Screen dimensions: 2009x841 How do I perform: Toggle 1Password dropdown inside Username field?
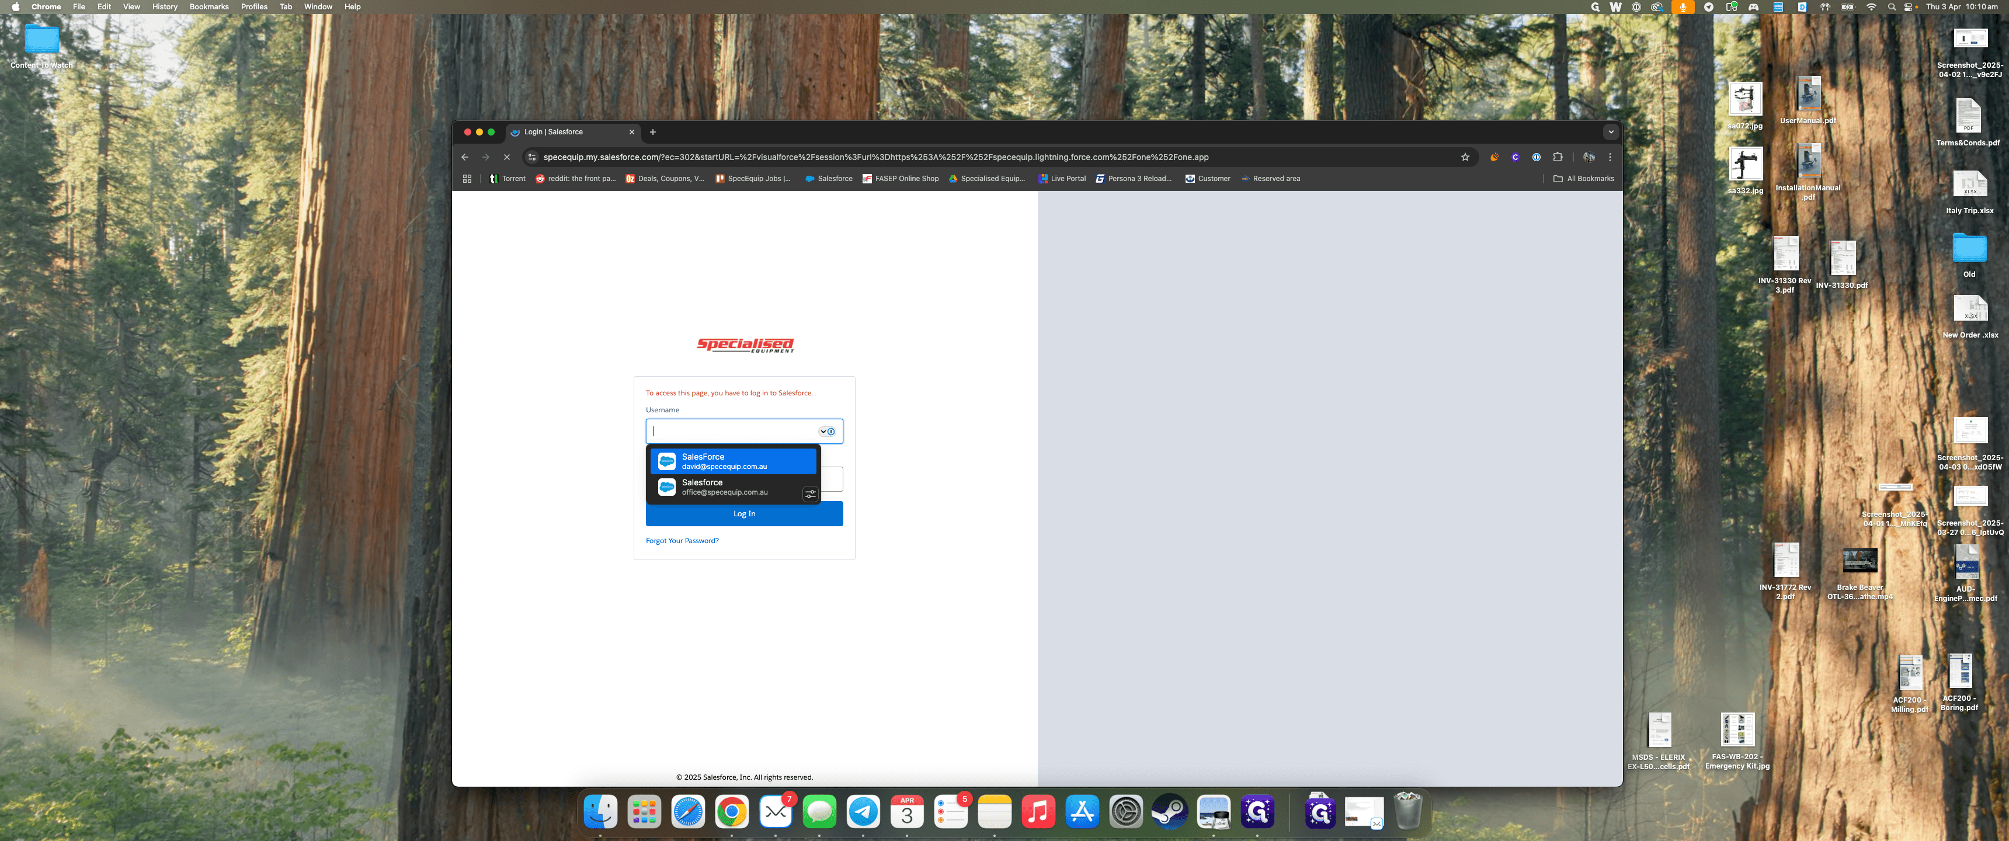click(827, 432)
